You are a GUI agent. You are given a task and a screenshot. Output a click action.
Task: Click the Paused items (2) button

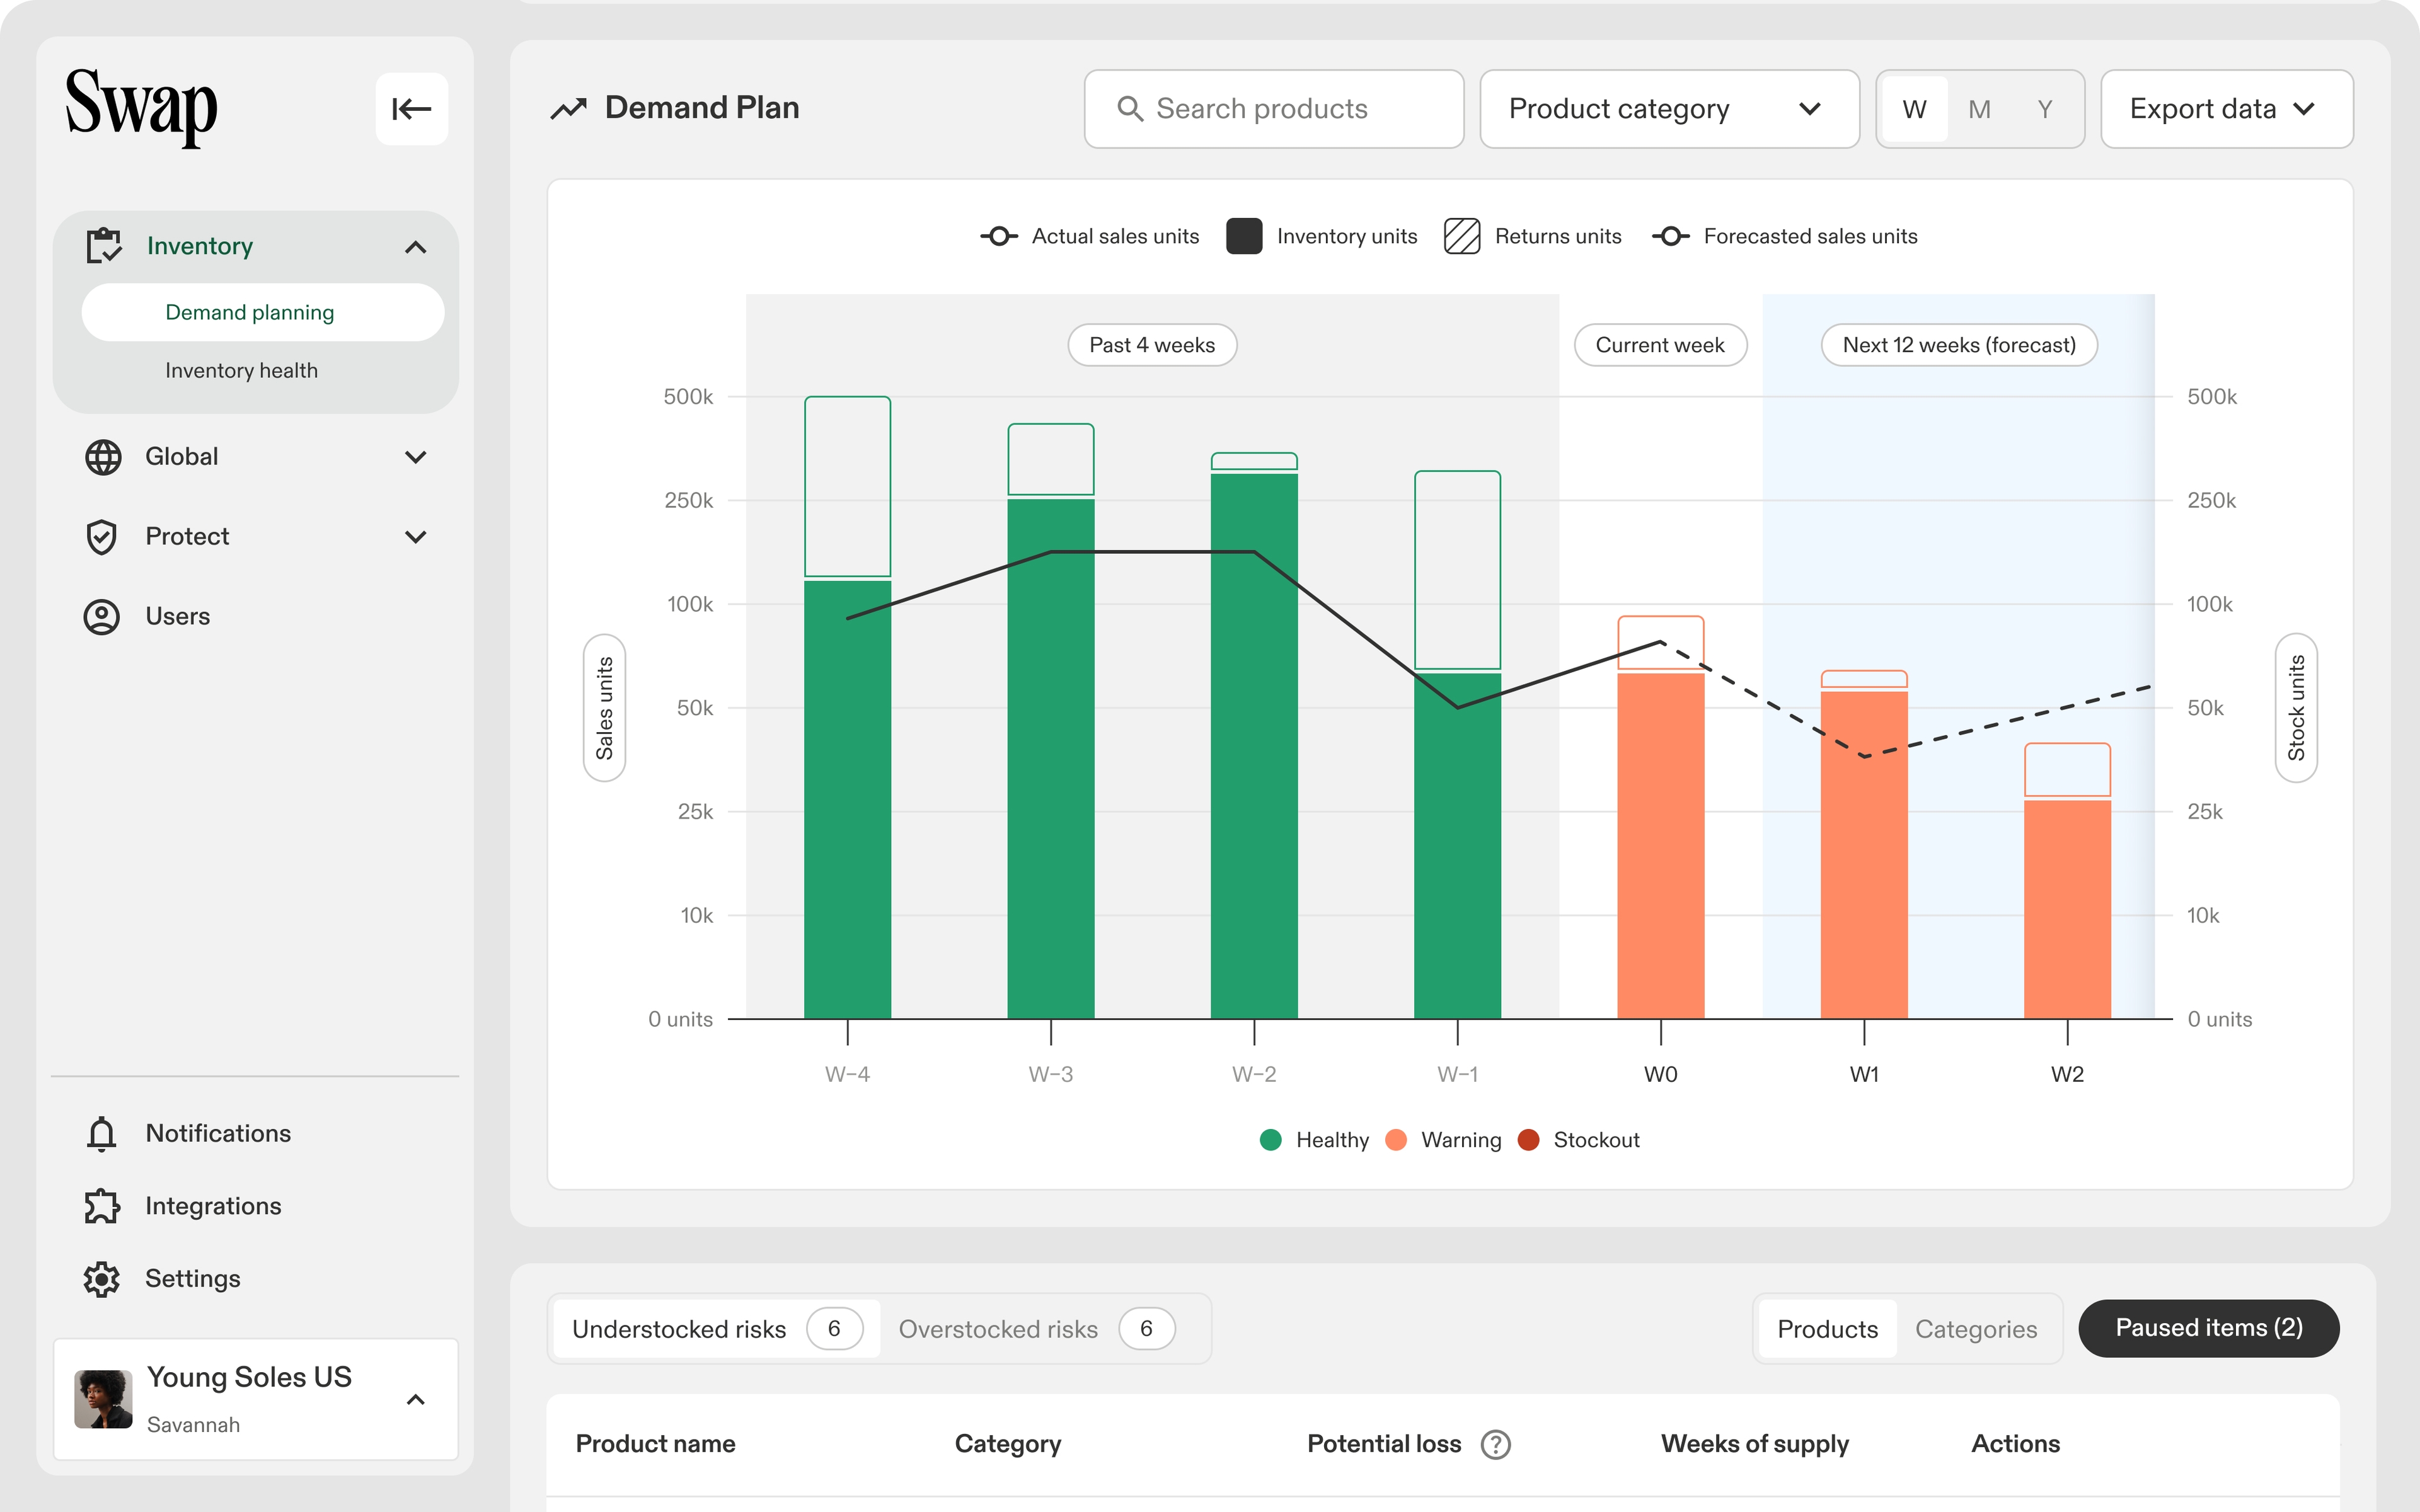2208,1328
